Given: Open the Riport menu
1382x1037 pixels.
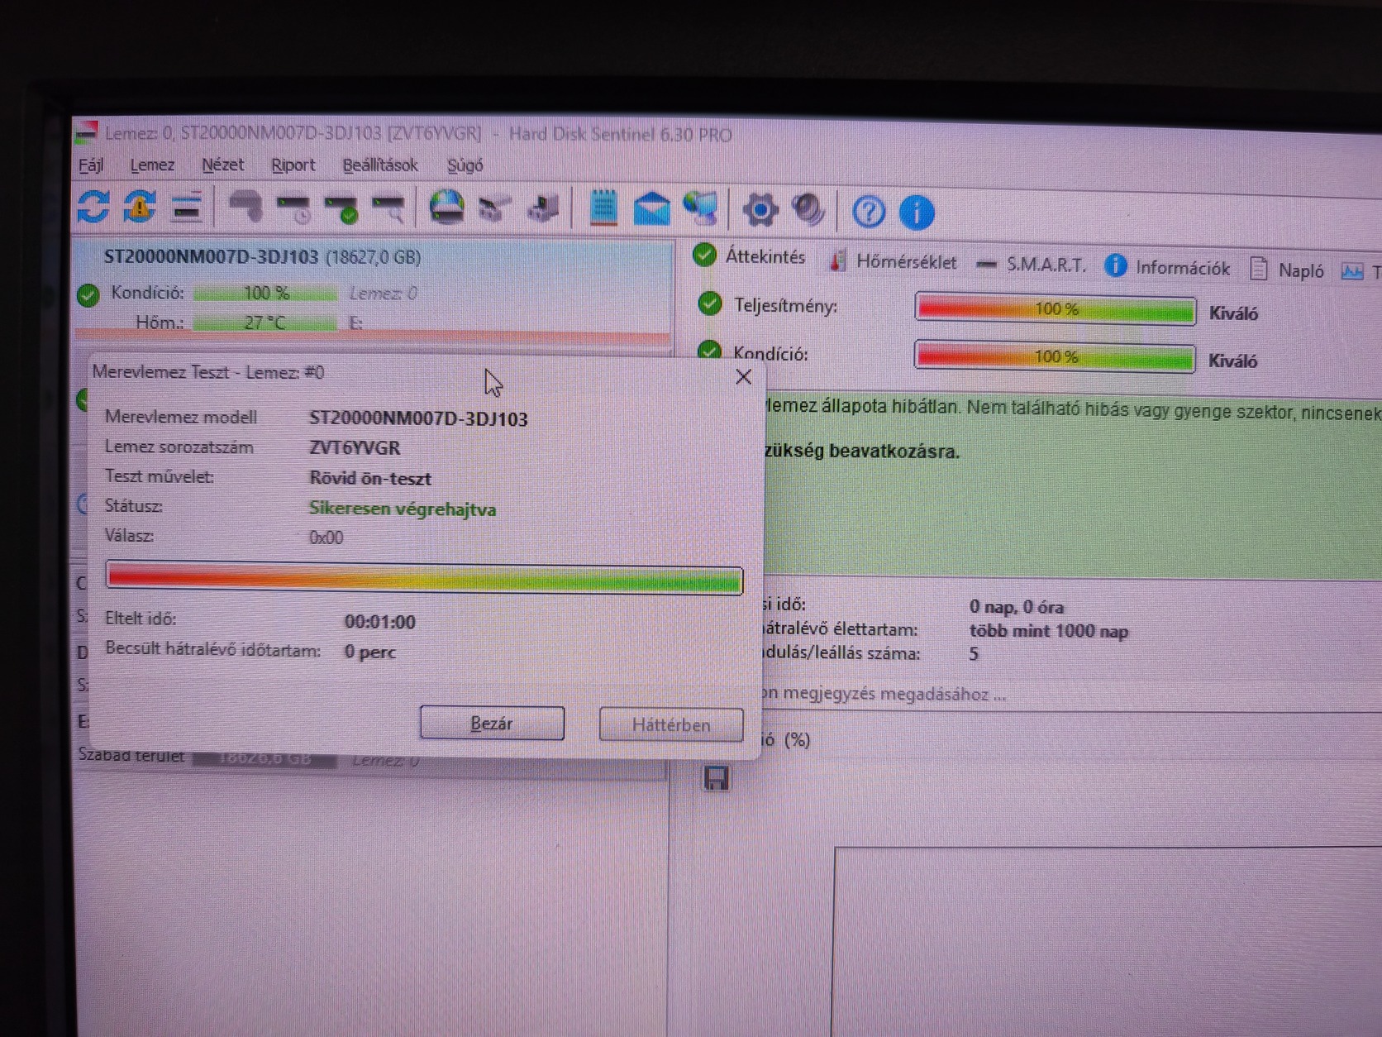Looking at the screenshot, I should tap(293, 165).
